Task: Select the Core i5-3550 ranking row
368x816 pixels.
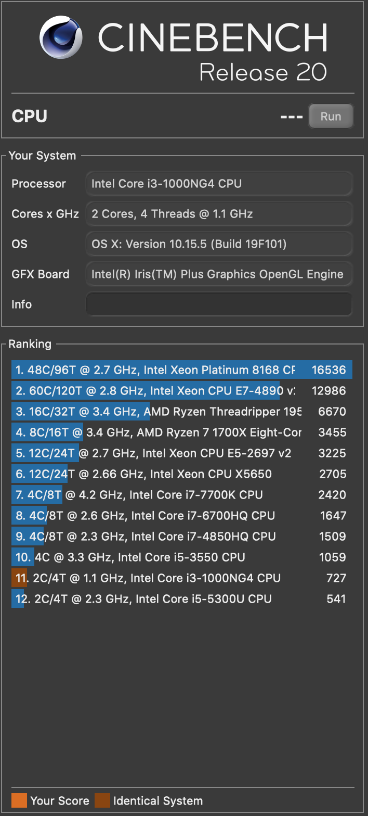Action: tap(182, 557)
